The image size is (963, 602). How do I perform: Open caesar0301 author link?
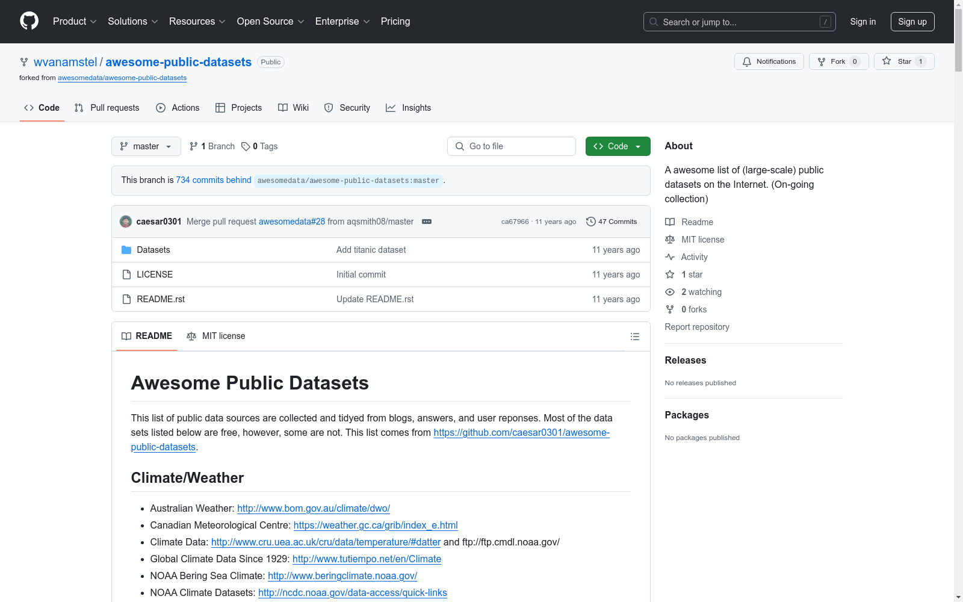(159, 222)
